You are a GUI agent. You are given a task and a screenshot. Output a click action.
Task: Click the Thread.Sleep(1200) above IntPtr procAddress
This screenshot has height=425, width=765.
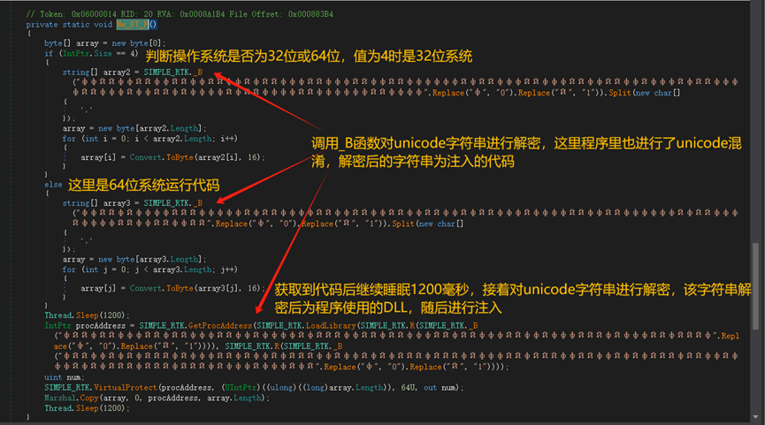tap(87, 315)
